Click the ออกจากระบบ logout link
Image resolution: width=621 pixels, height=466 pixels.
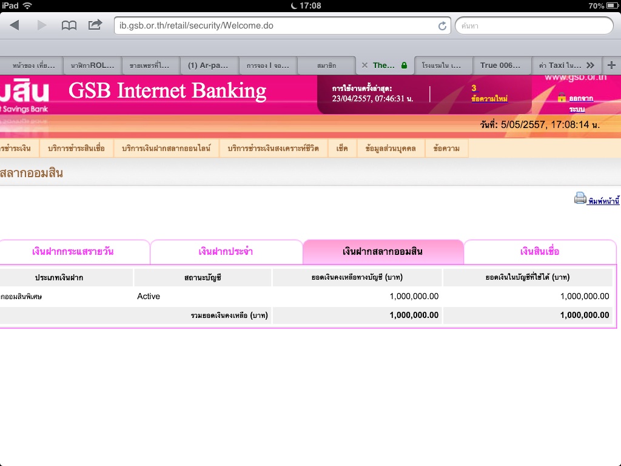click(581, 103)
